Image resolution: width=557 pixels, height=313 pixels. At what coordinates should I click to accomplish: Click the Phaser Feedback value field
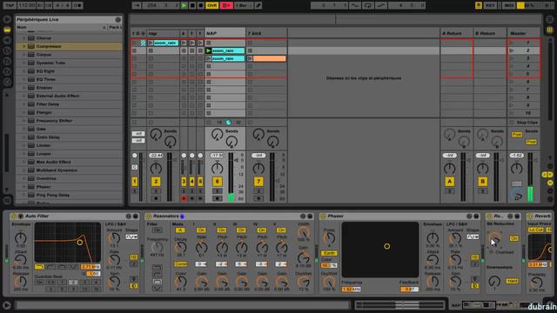[x=409, y=290]
